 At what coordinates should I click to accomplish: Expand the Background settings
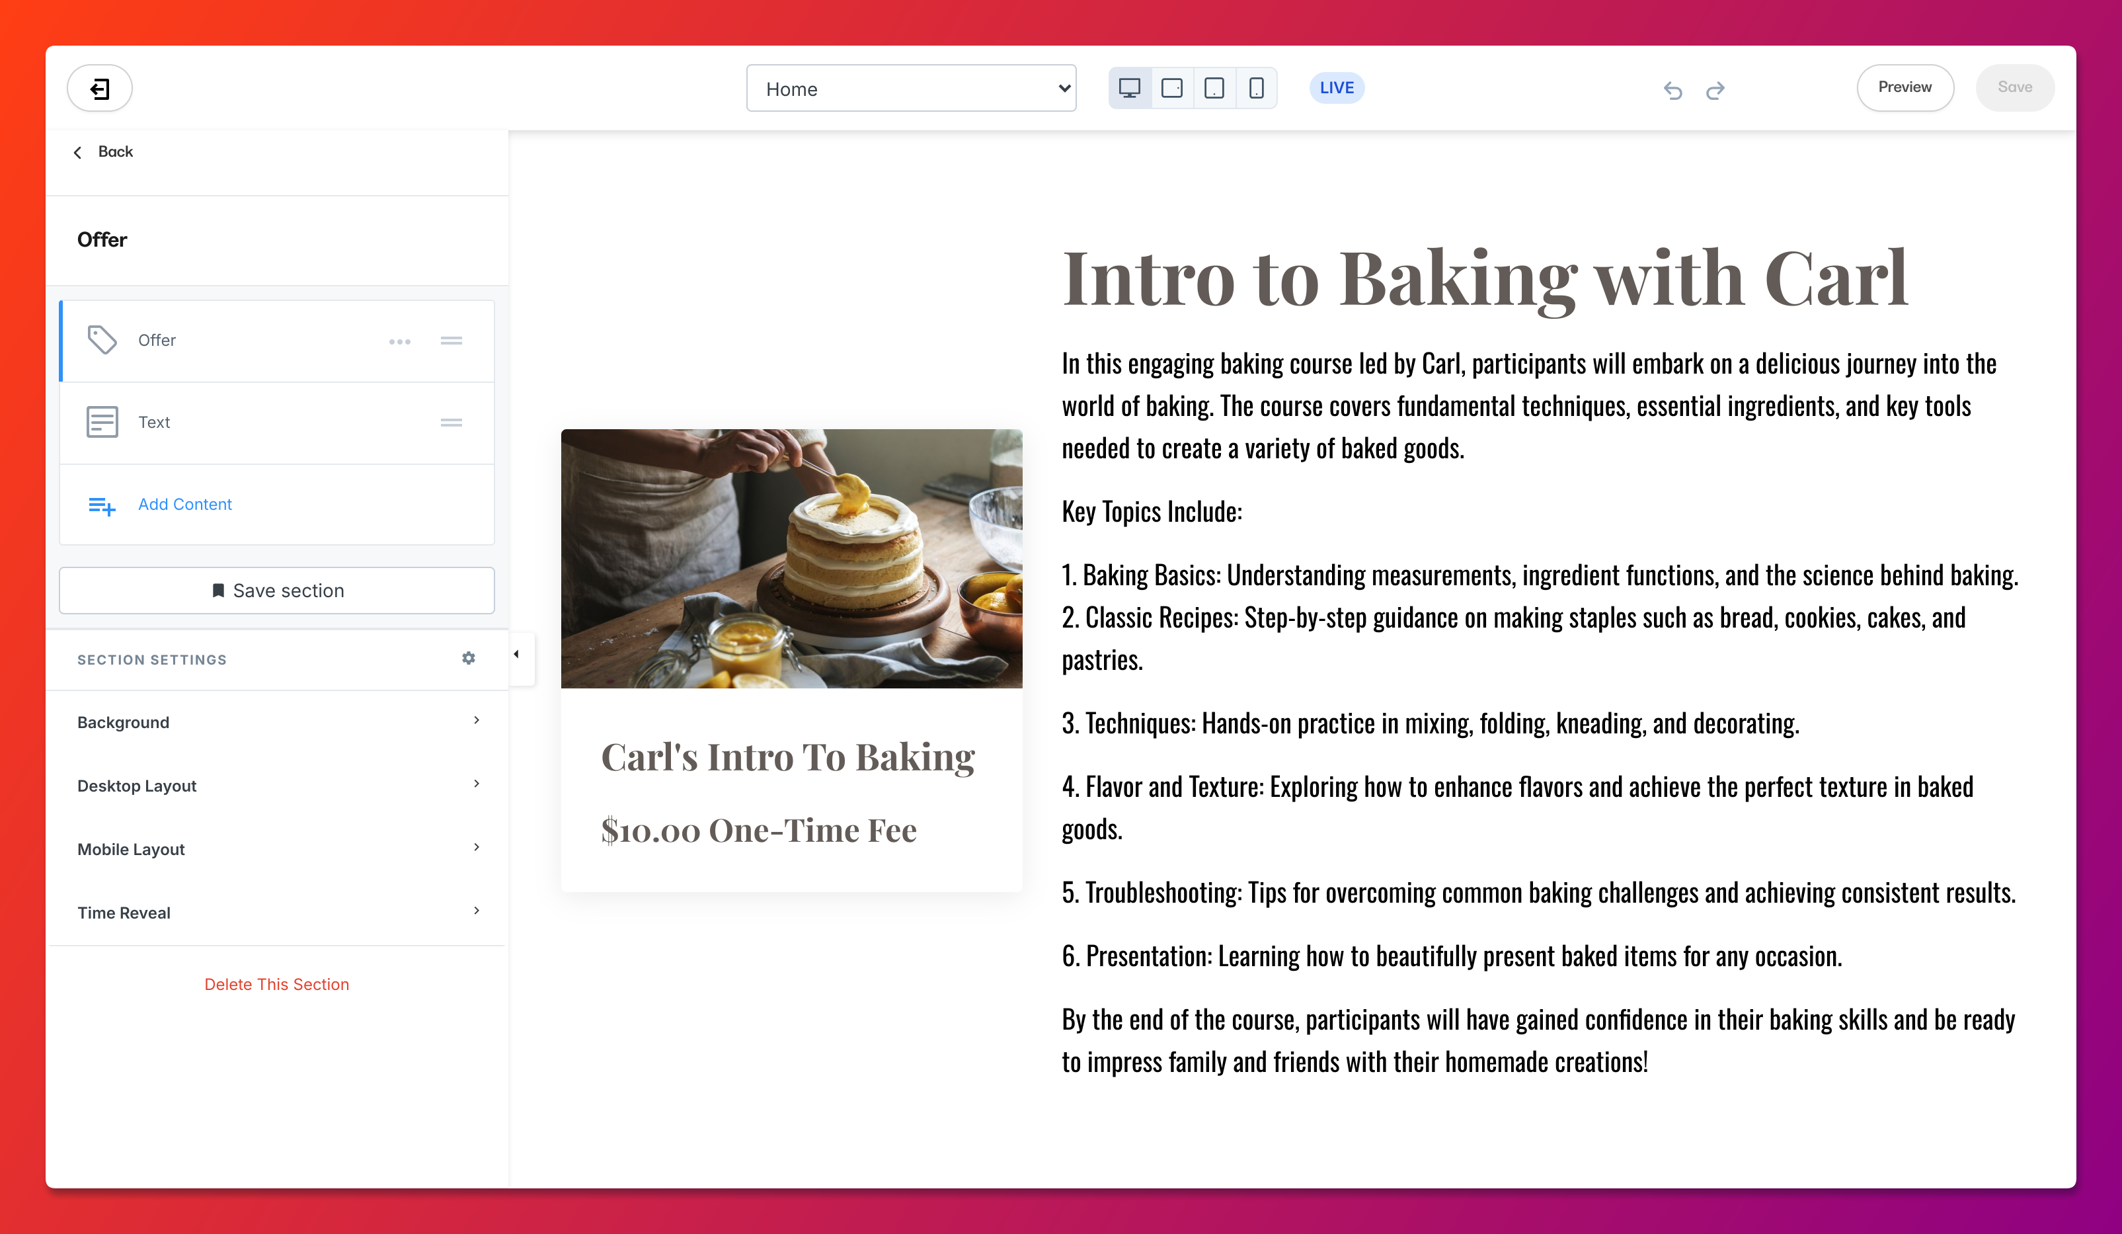tap(277, 722)
